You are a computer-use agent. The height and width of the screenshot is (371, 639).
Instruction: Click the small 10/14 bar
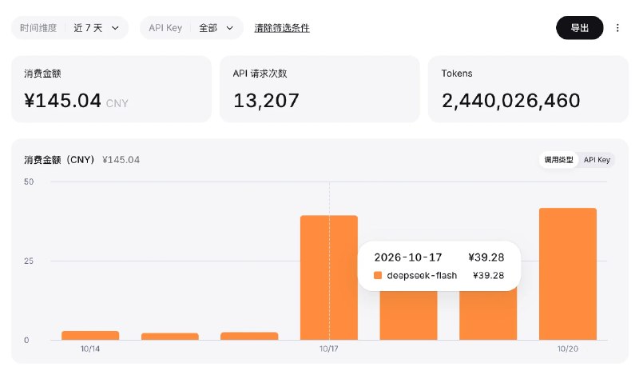(90, 336)
